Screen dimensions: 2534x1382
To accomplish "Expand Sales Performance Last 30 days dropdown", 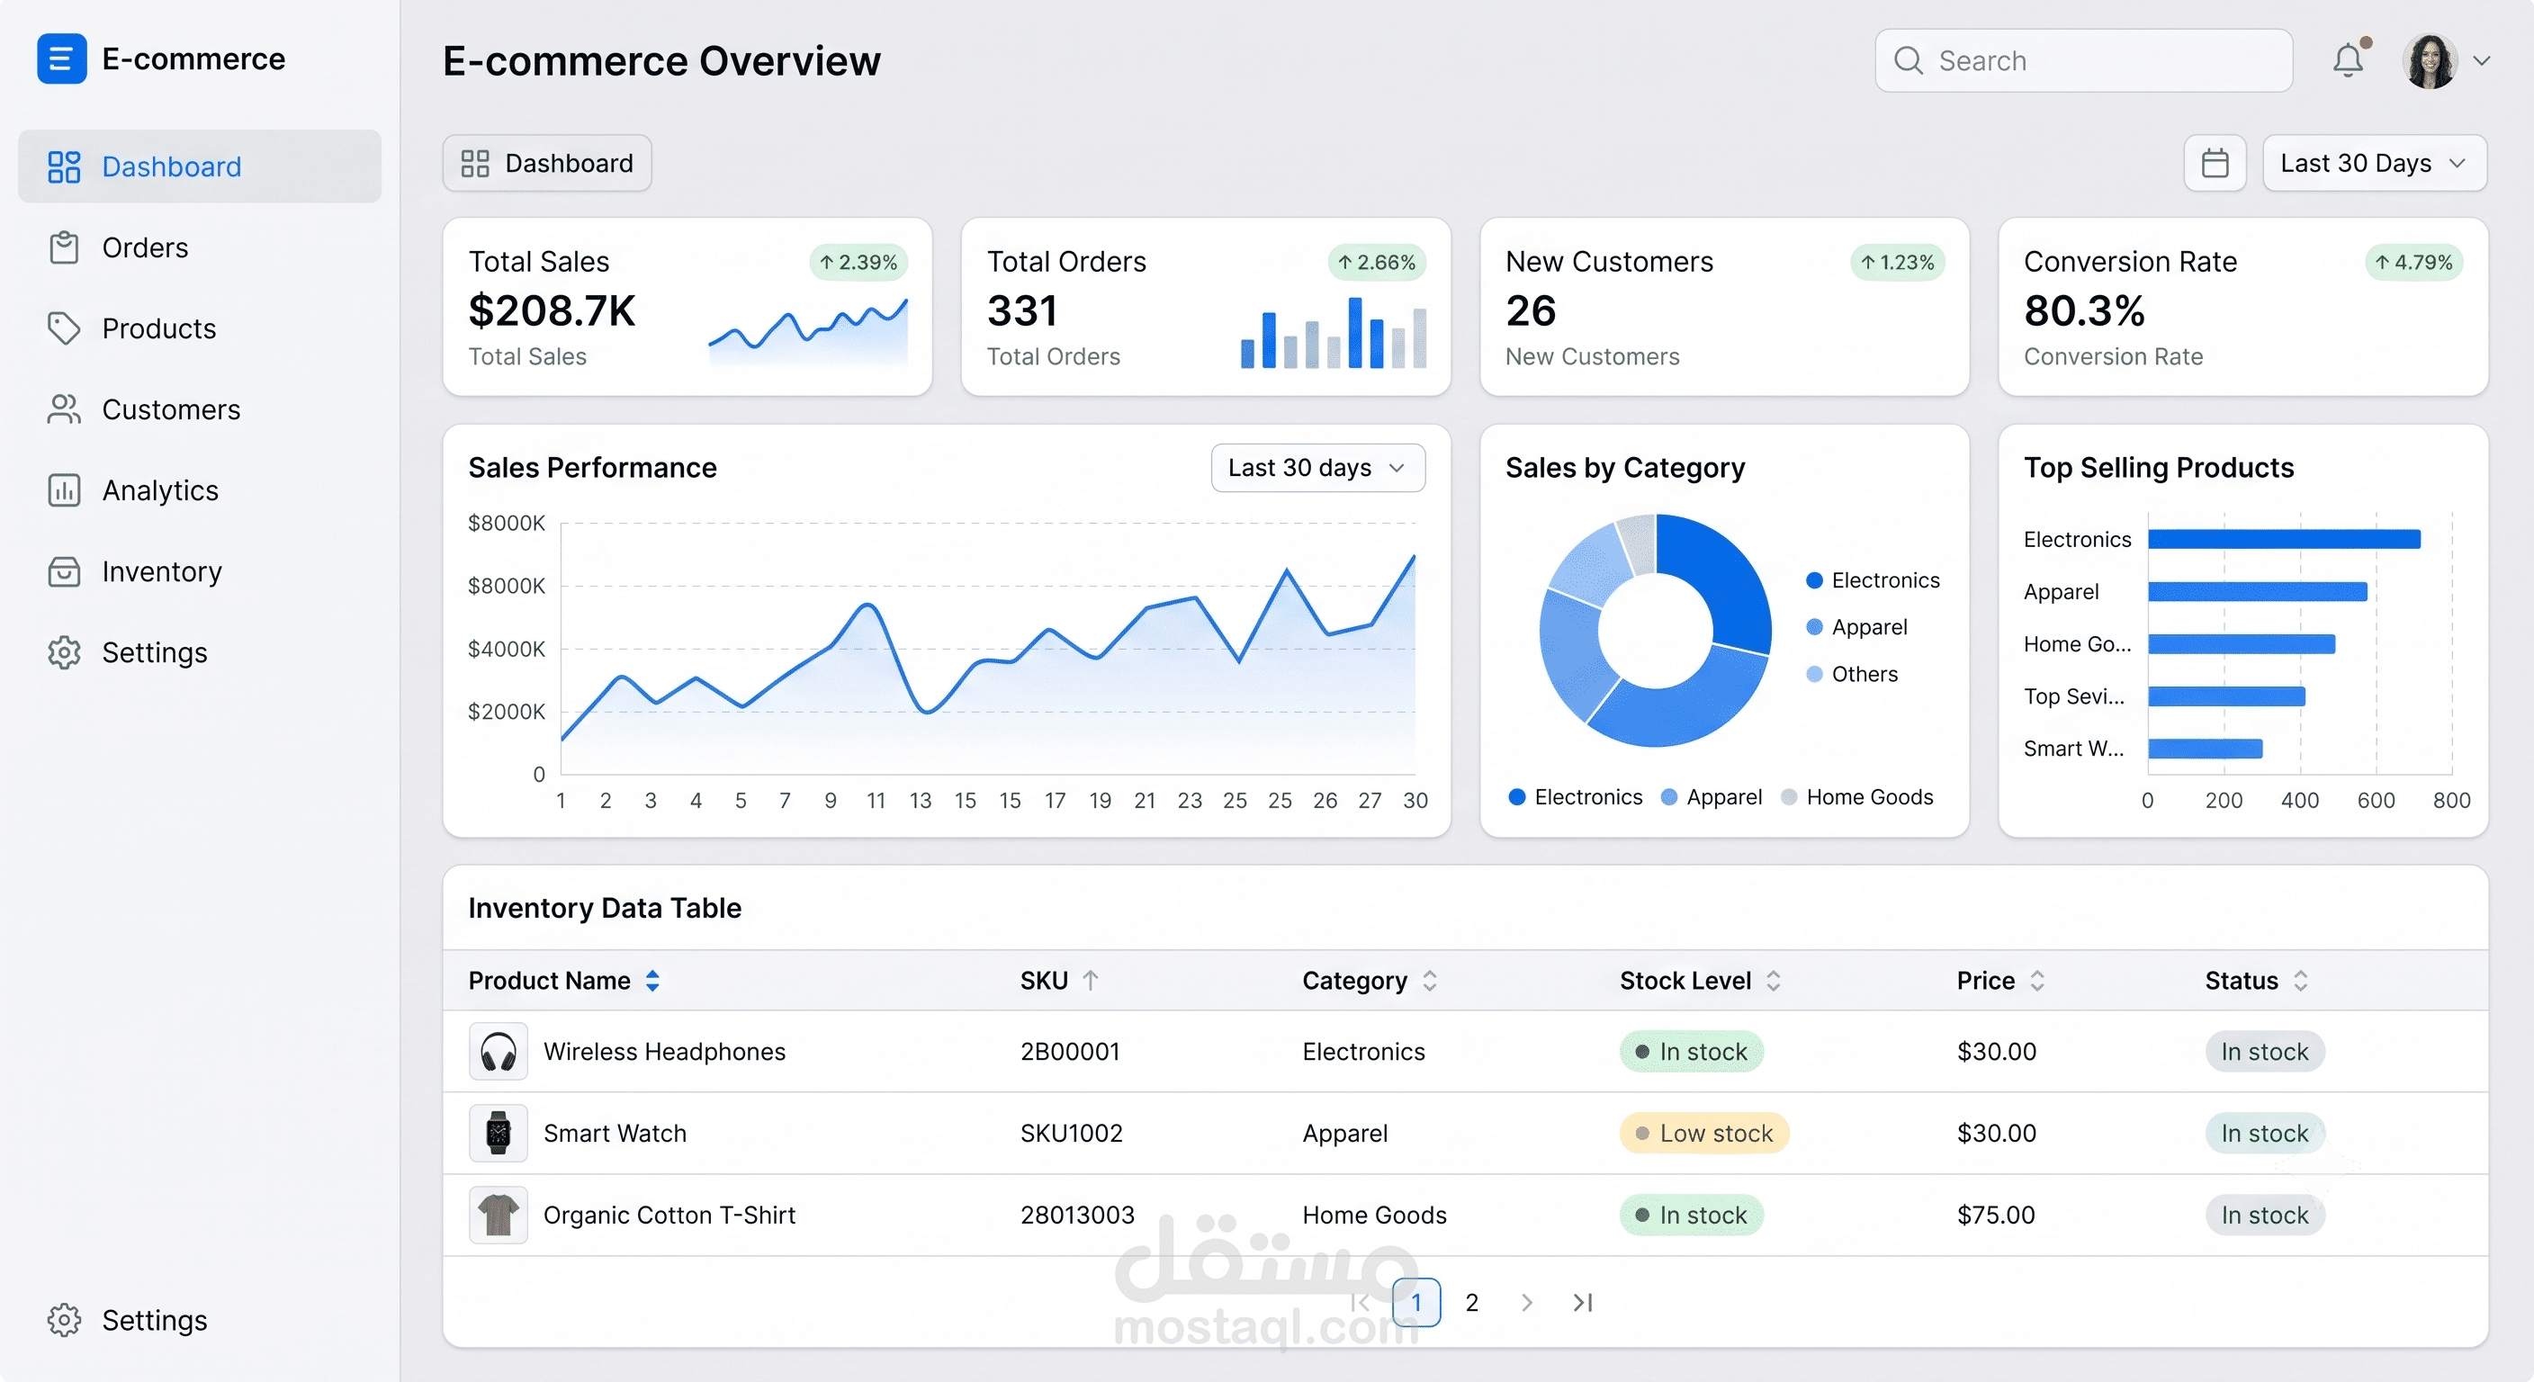I will [x=1317, y=468].
